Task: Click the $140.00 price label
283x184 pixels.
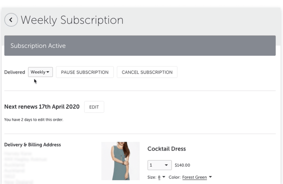Action: click(182, 165)
